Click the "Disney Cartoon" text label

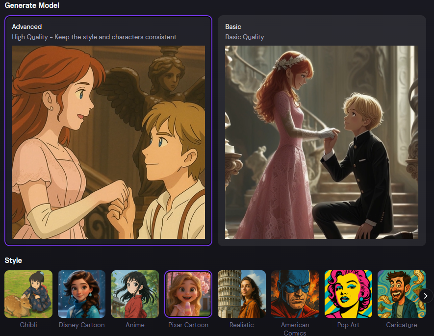pos(81,325)
